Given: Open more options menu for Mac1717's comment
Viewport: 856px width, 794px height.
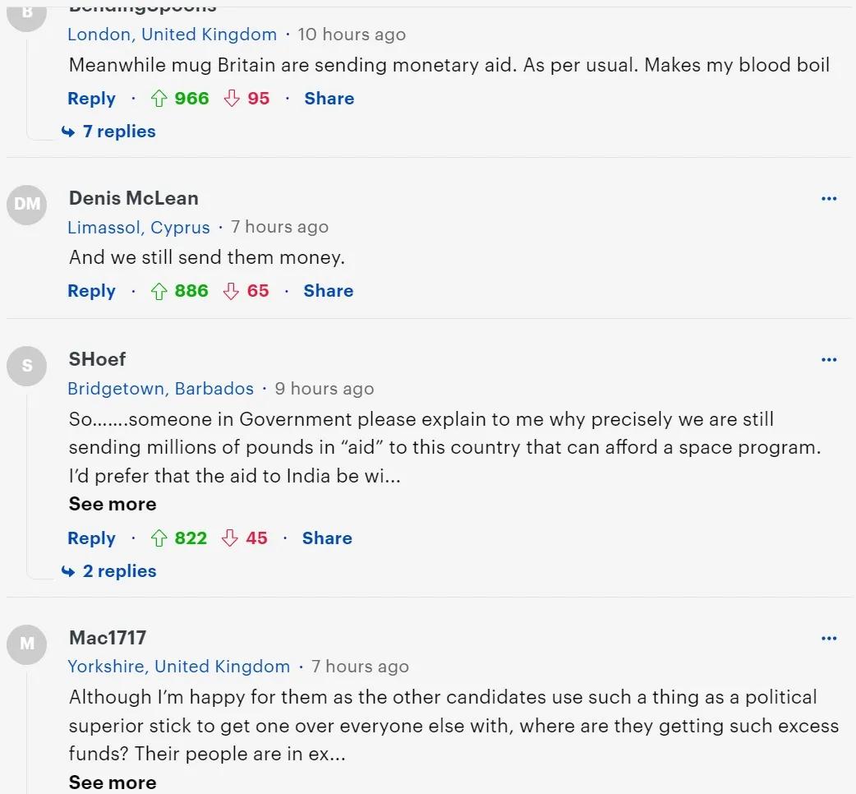Looking at the screenshot, I should pos(829,638).
